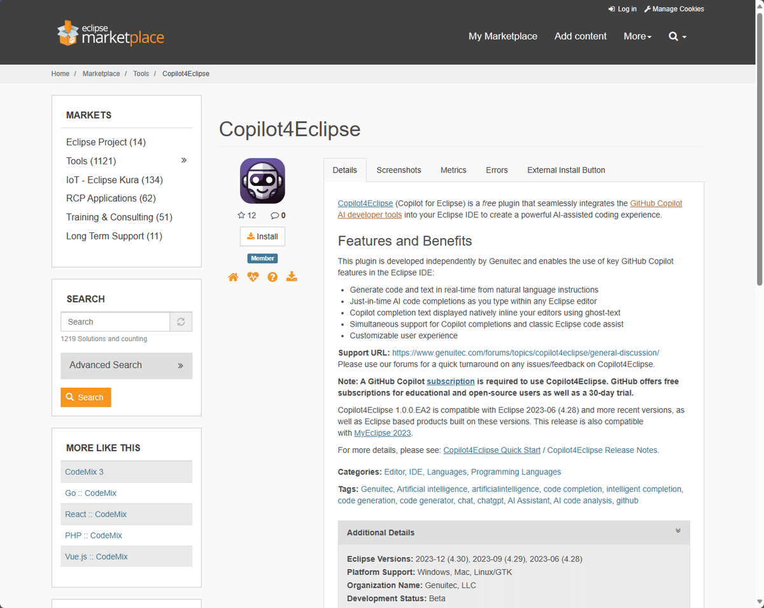Click the Copilot4Eclipse robot avatar image
The image size is (764, 608).
click(x=262, y=180)
